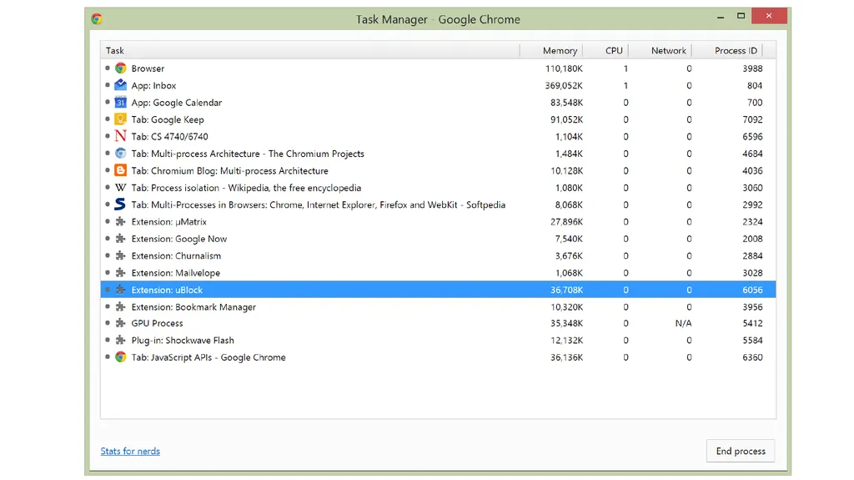Image resolution: width=854 pixels, height=480 pixels.
Task: Select the Extension: uBlock row
Action: tap(438, 290)
